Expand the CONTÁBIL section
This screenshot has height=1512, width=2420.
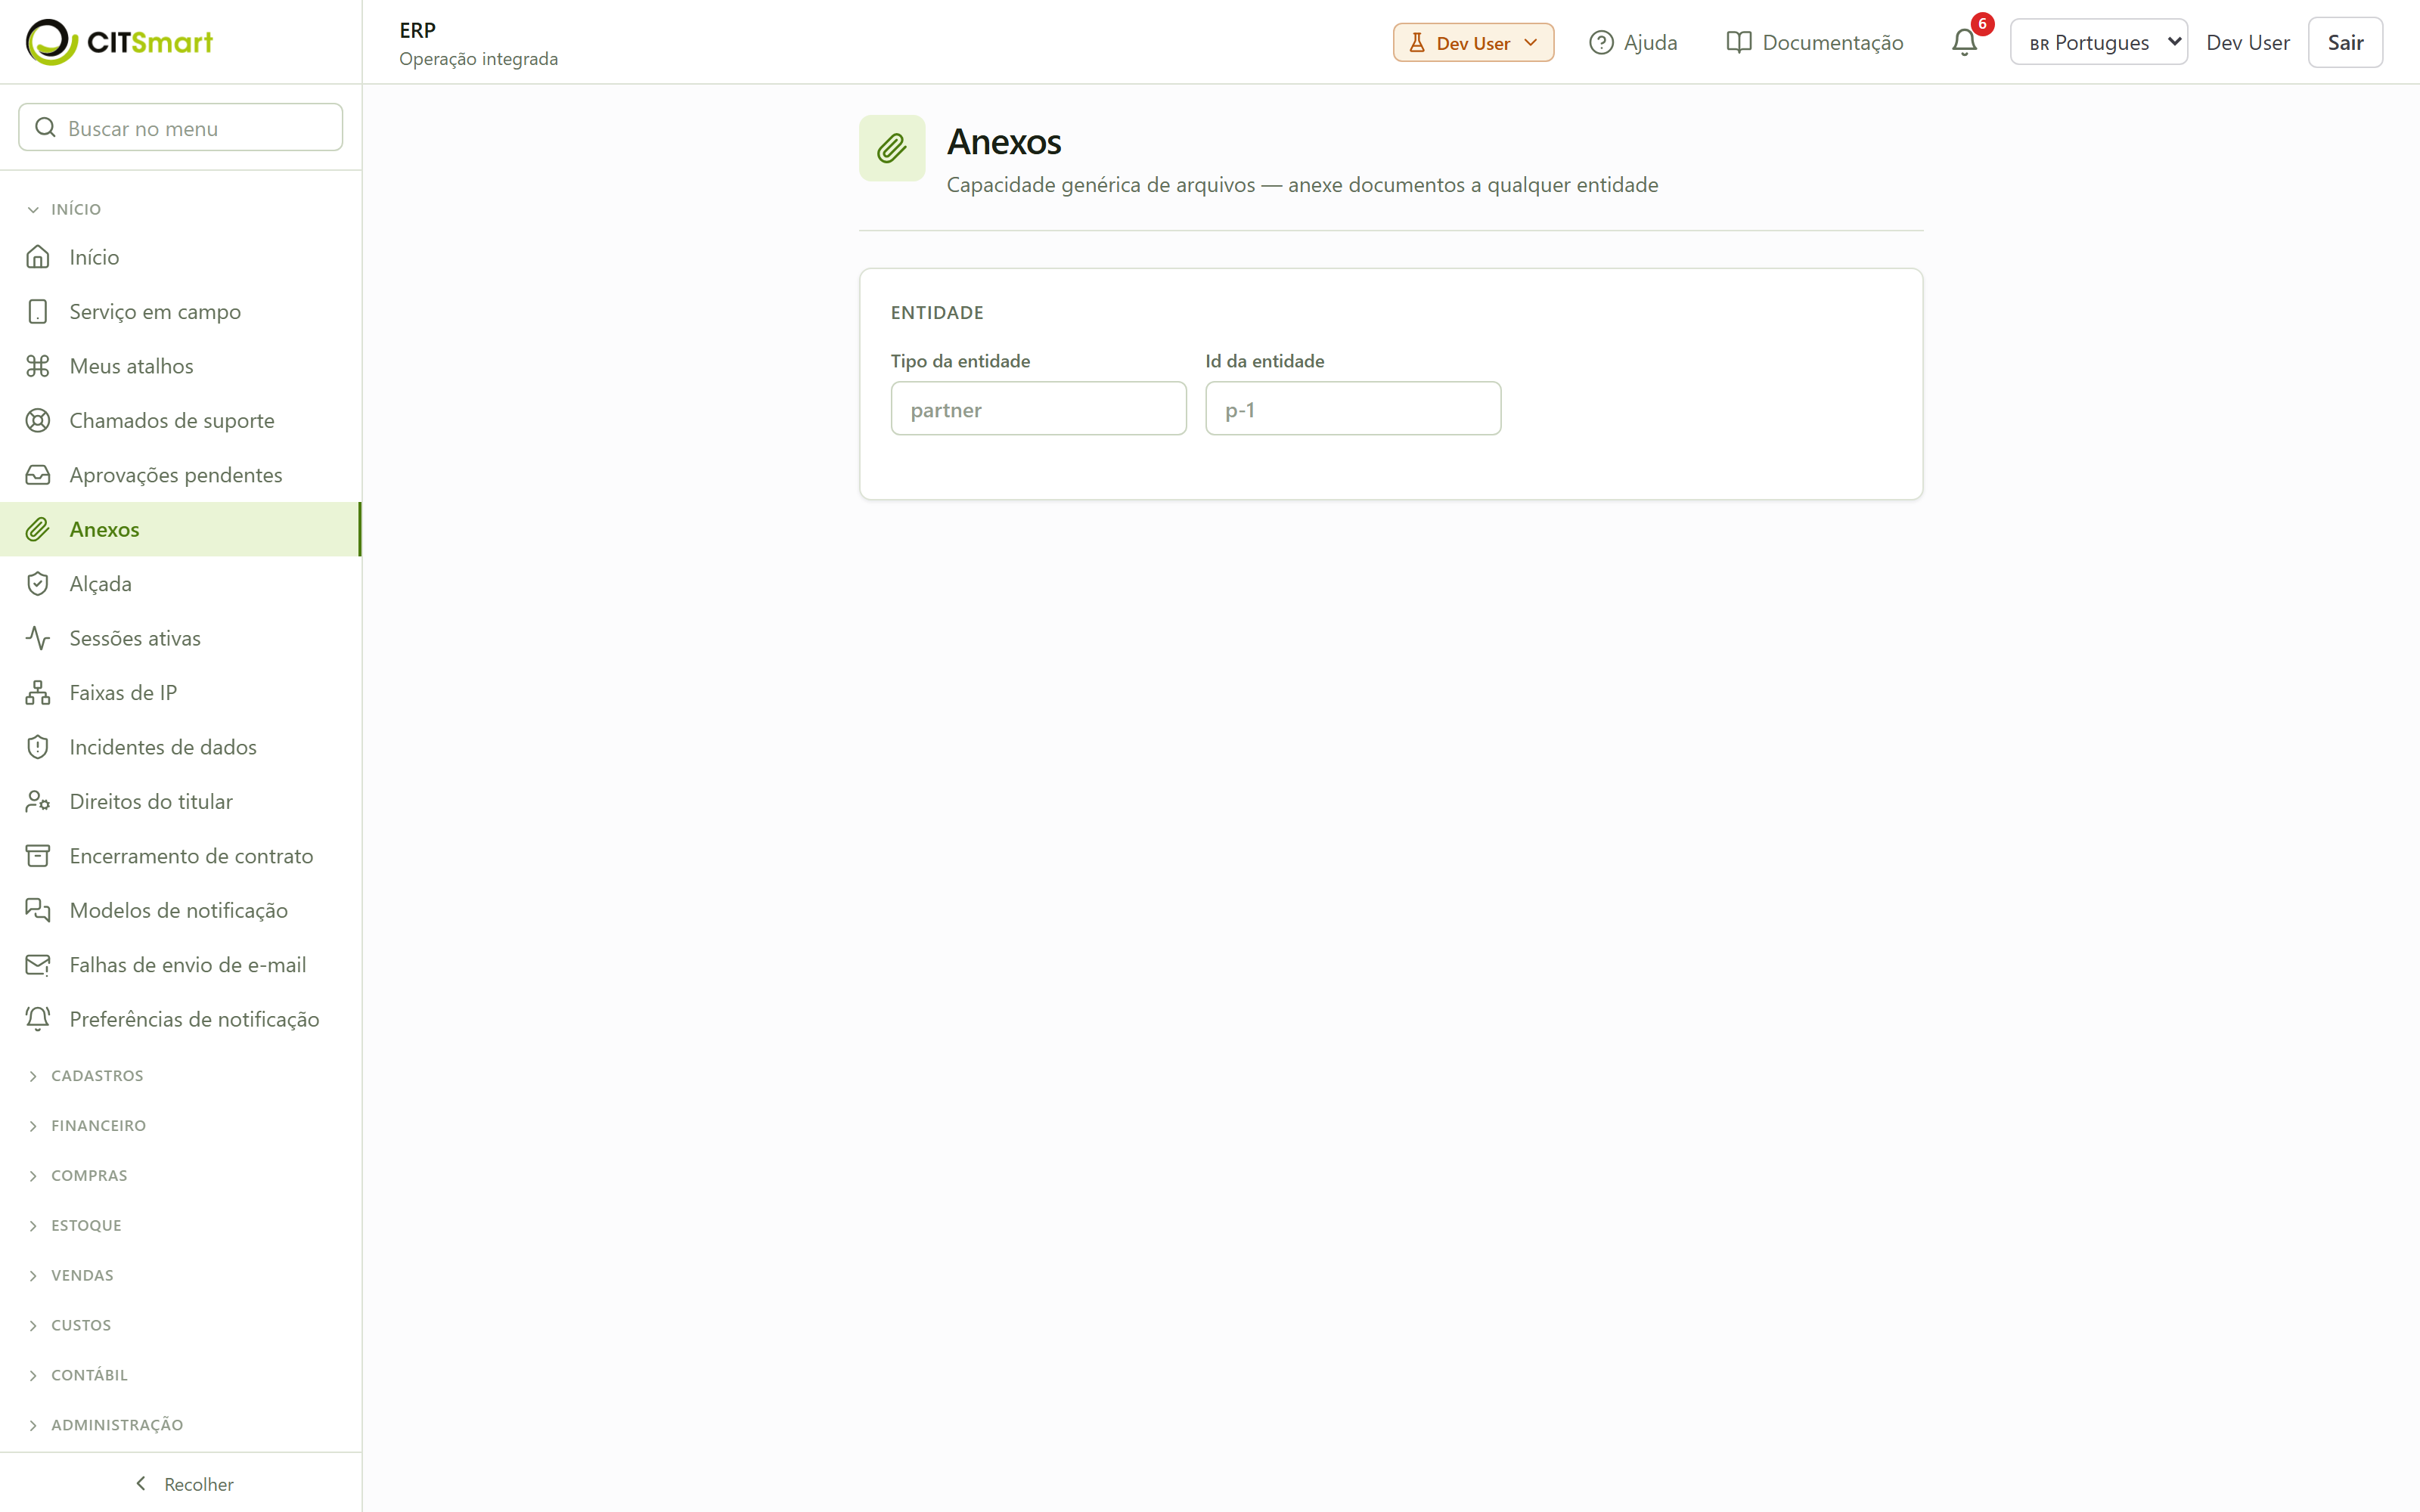tap(78, 1376)
